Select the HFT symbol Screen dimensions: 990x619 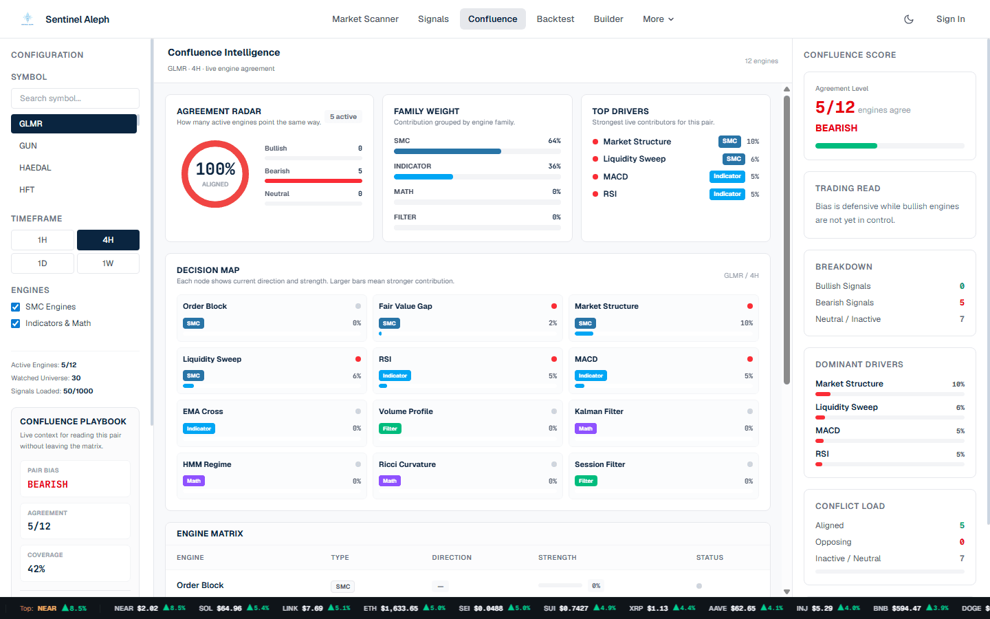click(74, 190)
